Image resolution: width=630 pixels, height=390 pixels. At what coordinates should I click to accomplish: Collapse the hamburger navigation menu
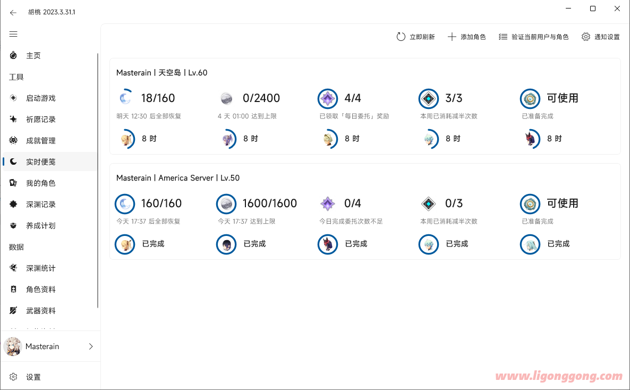click(x=13, y=34)
